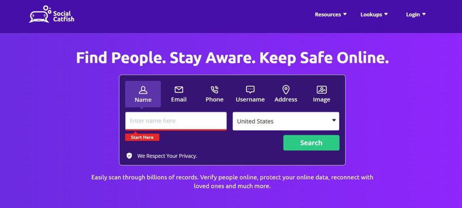Open the Login dropdown arrow
Viewport: 462px width, 208px height.
[x=424, y=14]
